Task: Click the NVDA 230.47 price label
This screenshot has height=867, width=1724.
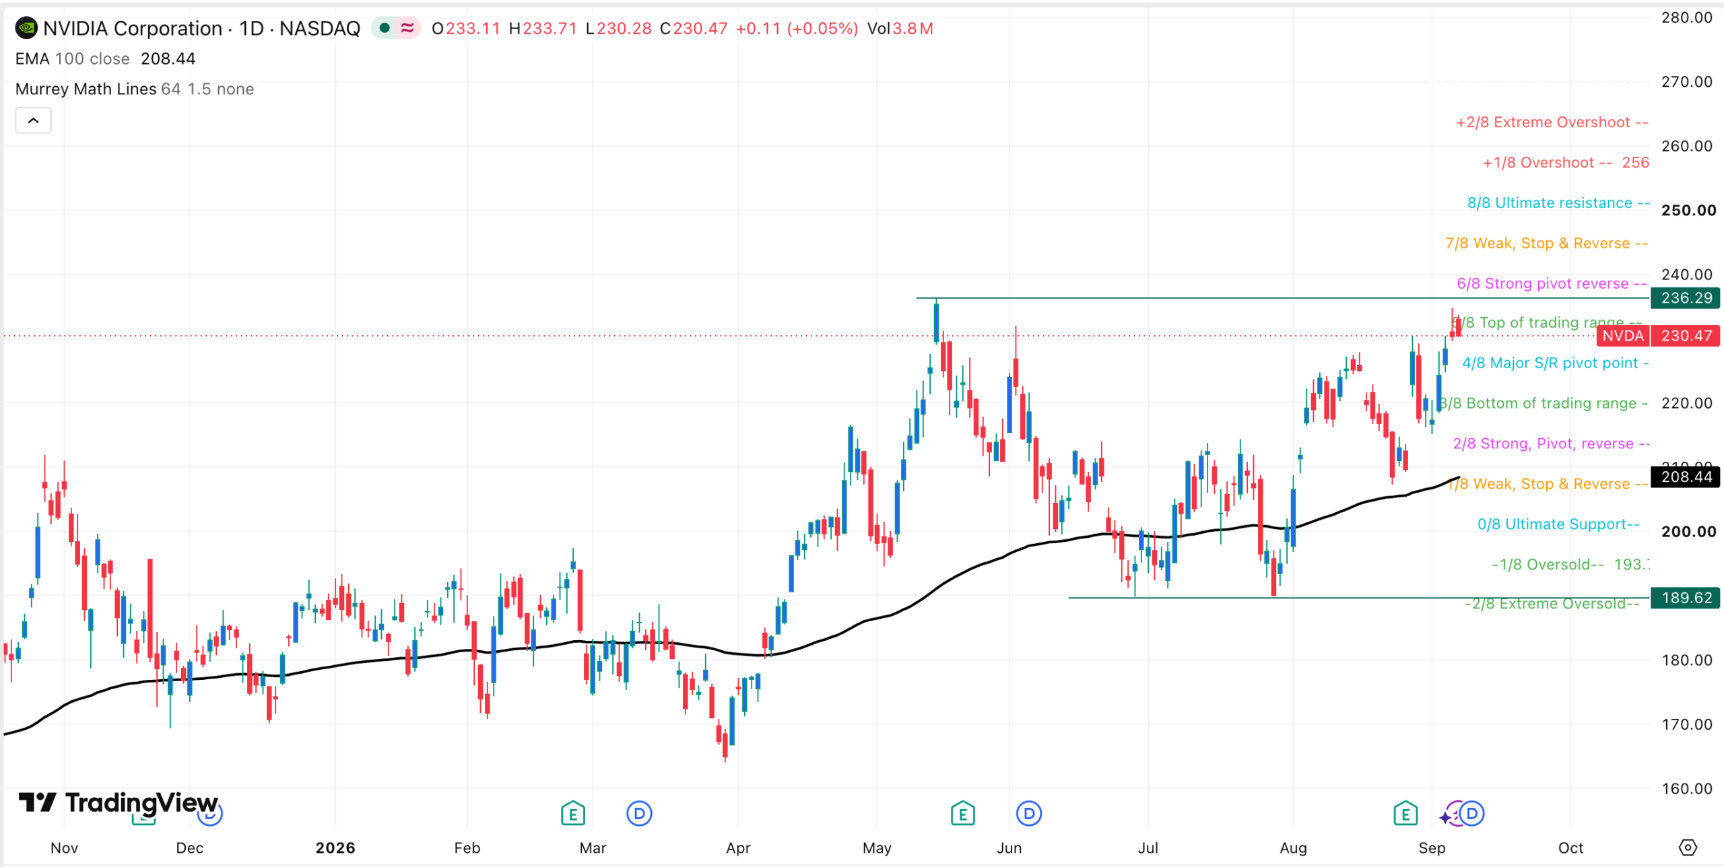Action: [x=1659, y=335]
